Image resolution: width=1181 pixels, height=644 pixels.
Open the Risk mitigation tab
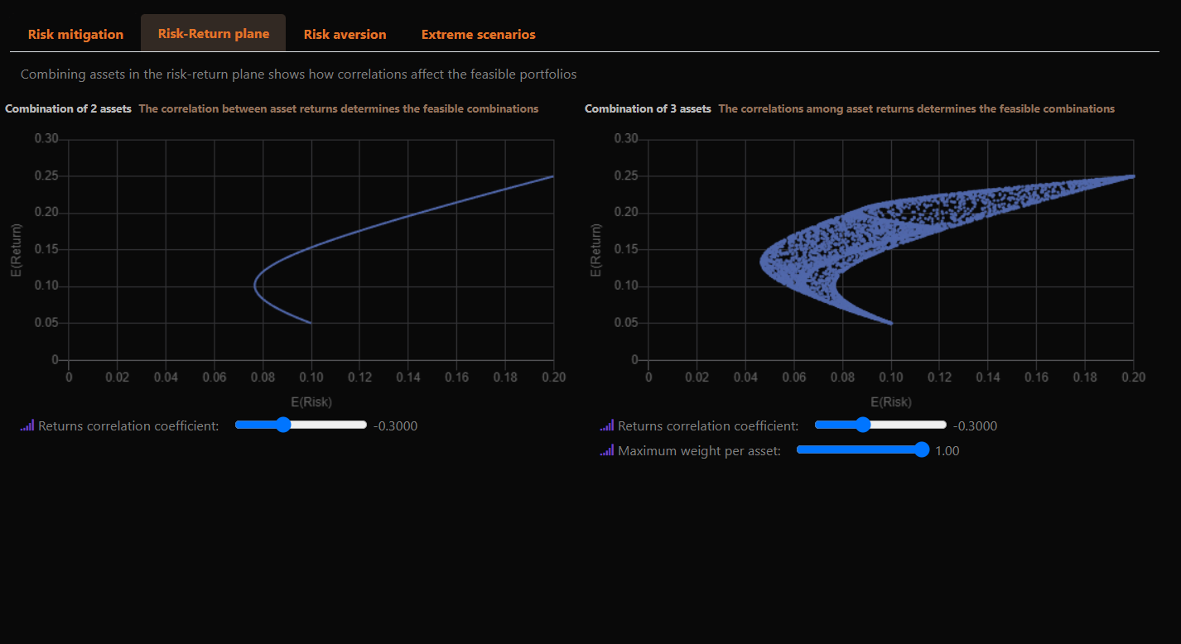(x=75, y=34)
